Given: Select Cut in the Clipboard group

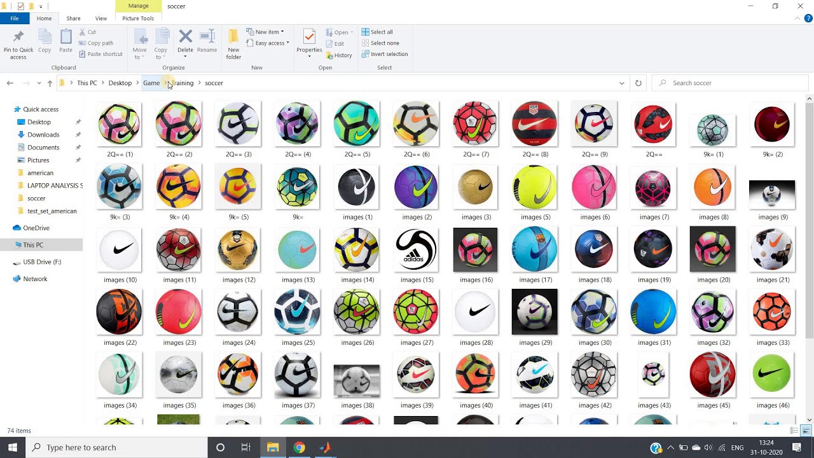Looking at the screenshot, I should [88, 32].
